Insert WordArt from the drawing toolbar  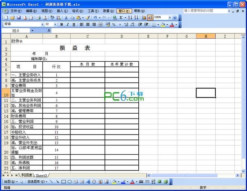(x=88, y=182)
